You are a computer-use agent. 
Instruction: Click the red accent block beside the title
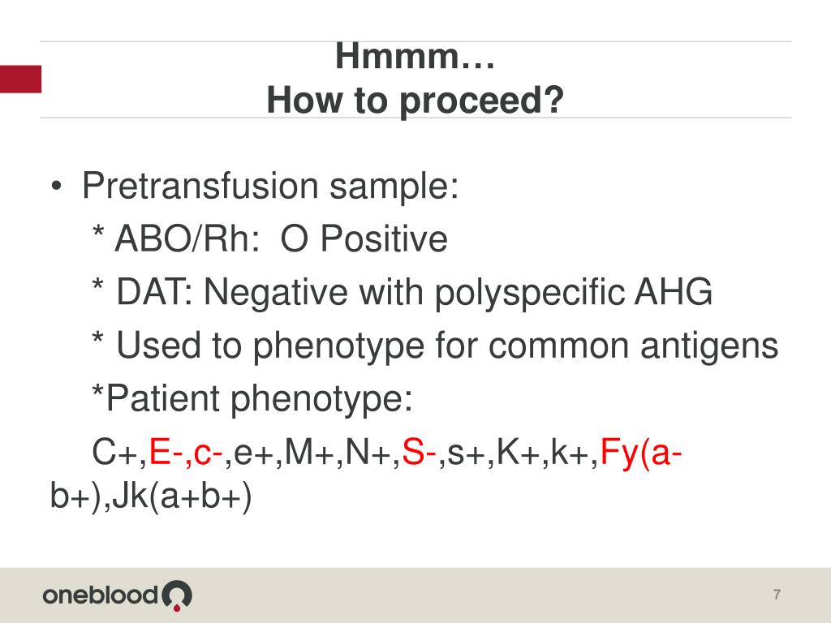click(20, 79)
